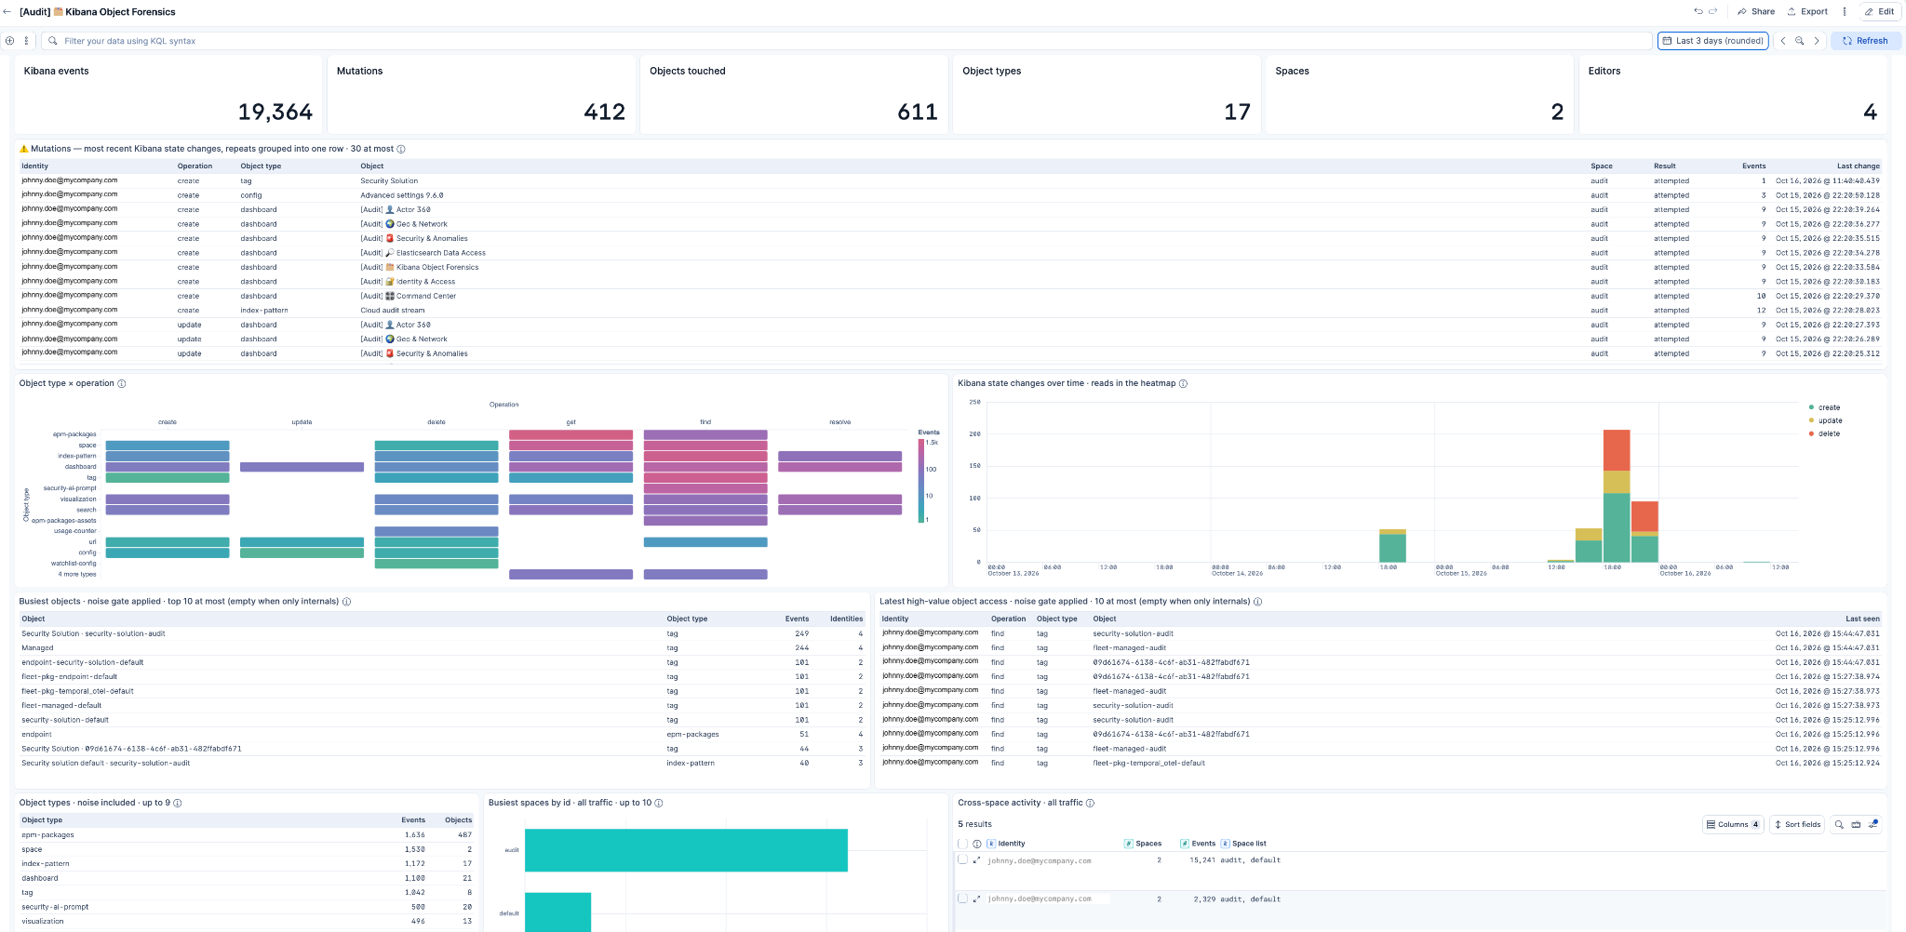Open the Sort fields menu
This screenshot has height=932, width=1906.
[1797, 824]
